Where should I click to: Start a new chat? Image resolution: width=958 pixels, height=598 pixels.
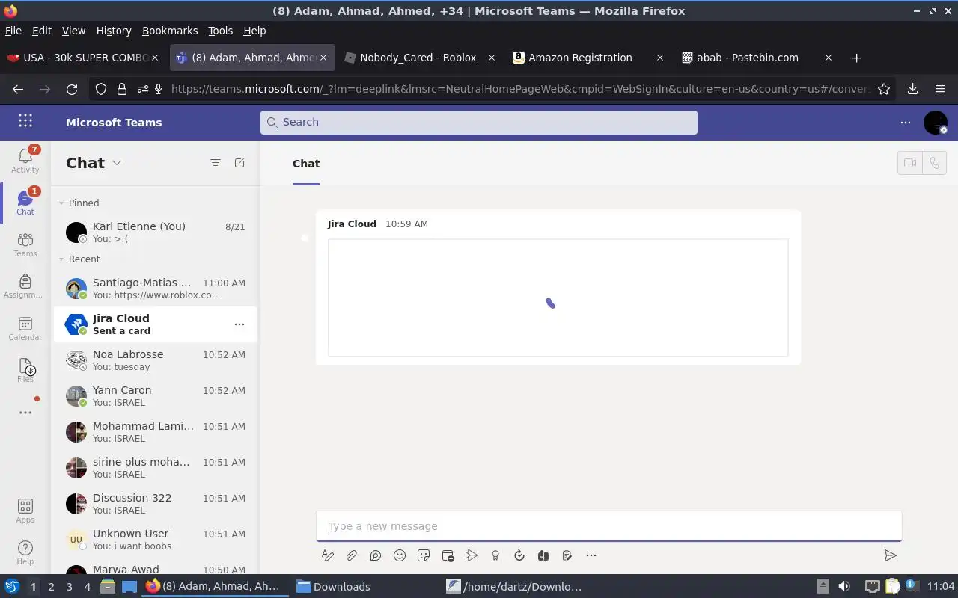point(239,163)
